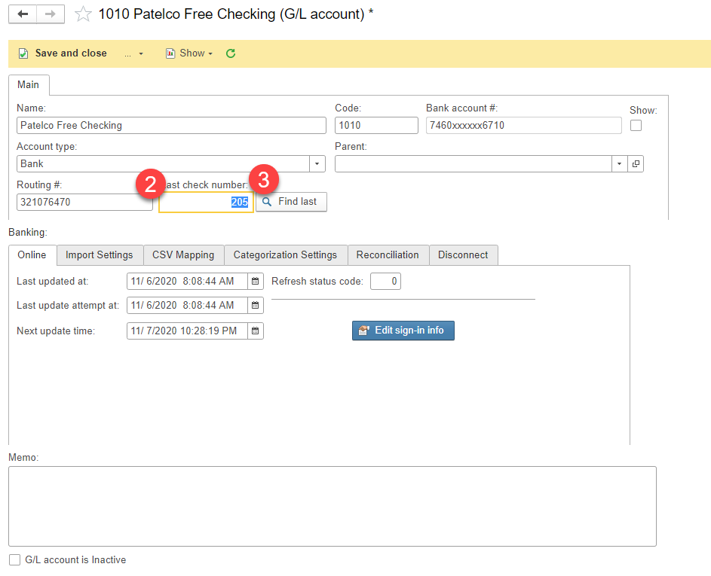Open the Show dropdown menu
Image resolution: width=711 pixels, height=576 pixels.
(189, 53)
